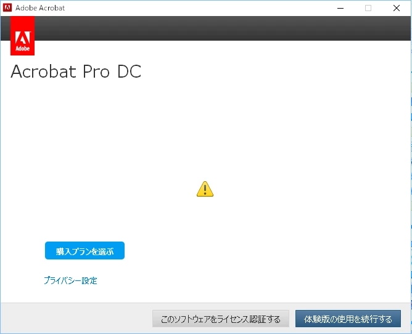Click このソフトウェアをライセンス認証する button

pyautogui.click(x=220, y=319)
